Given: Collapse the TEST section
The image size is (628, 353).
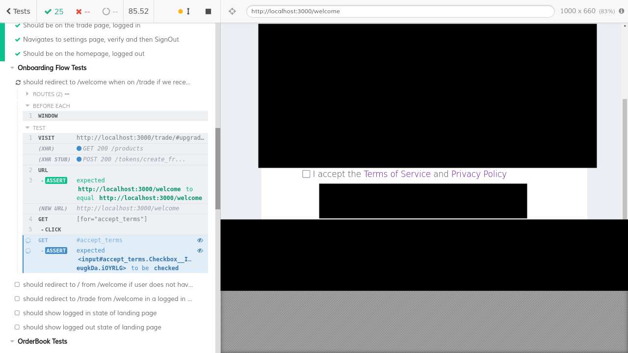Looking at the screenshot, I should coord(27,127).
